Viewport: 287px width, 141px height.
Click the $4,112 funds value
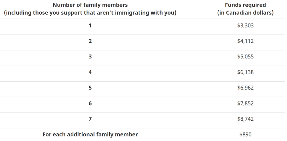pyautogui.click(x=245, y=41)
